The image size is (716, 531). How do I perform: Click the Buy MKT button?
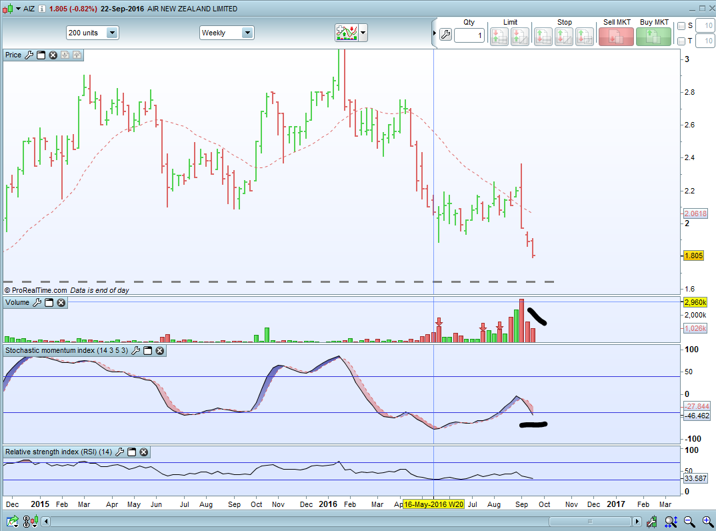pyautogui.click(x=653, y=37)
